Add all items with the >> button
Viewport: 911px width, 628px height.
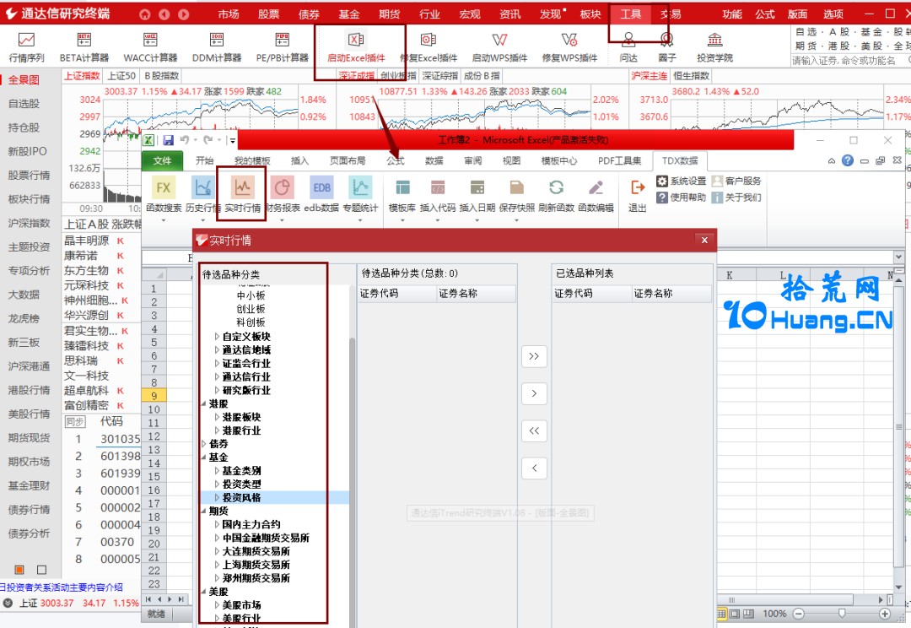534,356
